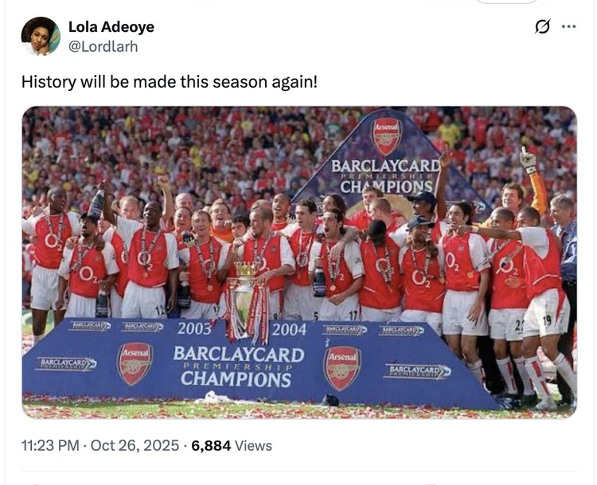Open Lola Adeoye's profile avatar
The width and height of the screenshot is (597, 485).
point(41,37)
